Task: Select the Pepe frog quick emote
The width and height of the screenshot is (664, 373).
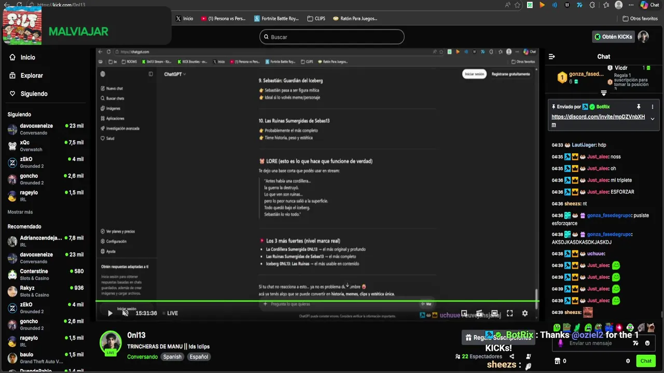Action: pyautogui.click(x=568, y=327)
